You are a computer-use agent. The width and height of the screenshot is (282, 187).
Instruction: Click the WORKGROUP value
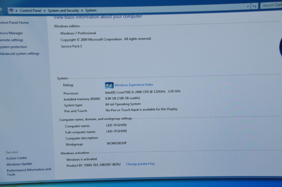pyautogui.click(x=116, y=143)
